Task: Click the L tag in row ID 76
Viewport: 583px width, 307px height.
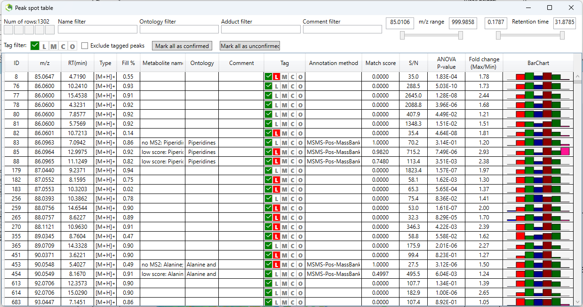Action: click(277, 86)
